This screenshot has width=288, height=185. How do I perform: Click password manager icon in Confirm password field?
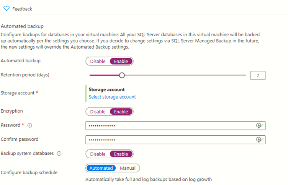click(x=260, y=140)
